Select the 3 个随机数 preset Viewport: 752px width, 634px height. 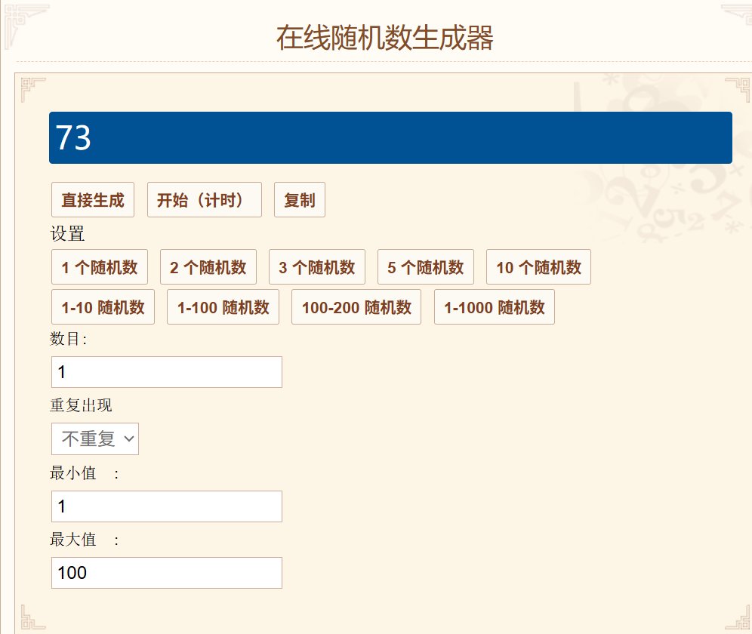tap(316, 266)
